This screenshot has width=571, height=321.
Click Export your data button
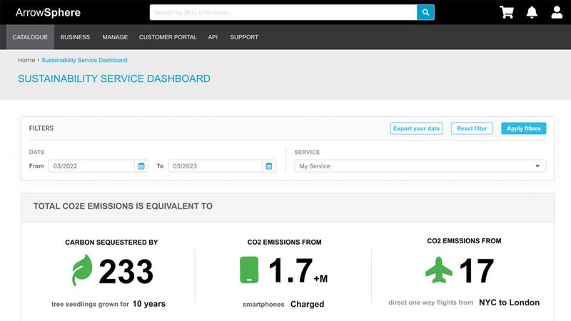(x=417, y=128)
